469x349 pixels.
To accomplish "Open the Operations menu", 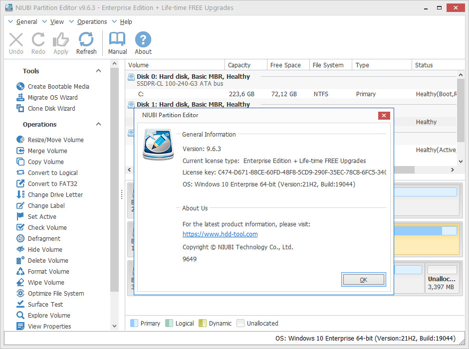I will coord(92,22).
